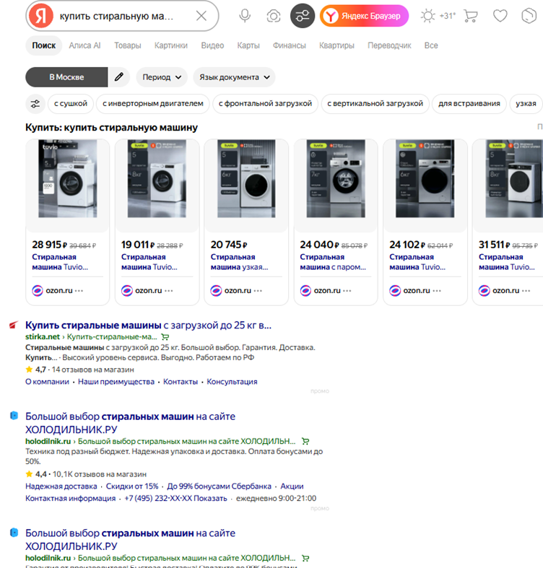543x568 pixels.
Task: Select the Поиск tab
Action: tap(44, 45)
